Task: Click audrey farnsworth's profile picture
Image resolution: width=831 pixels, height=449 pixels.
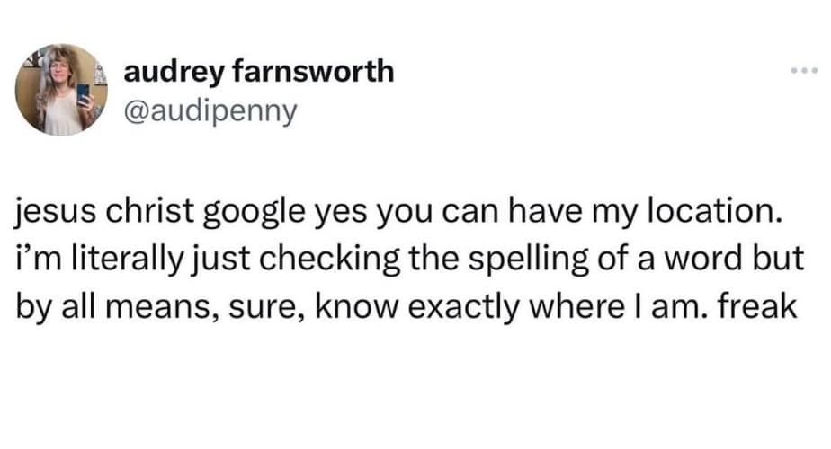Action: click(x=61, y=90)
